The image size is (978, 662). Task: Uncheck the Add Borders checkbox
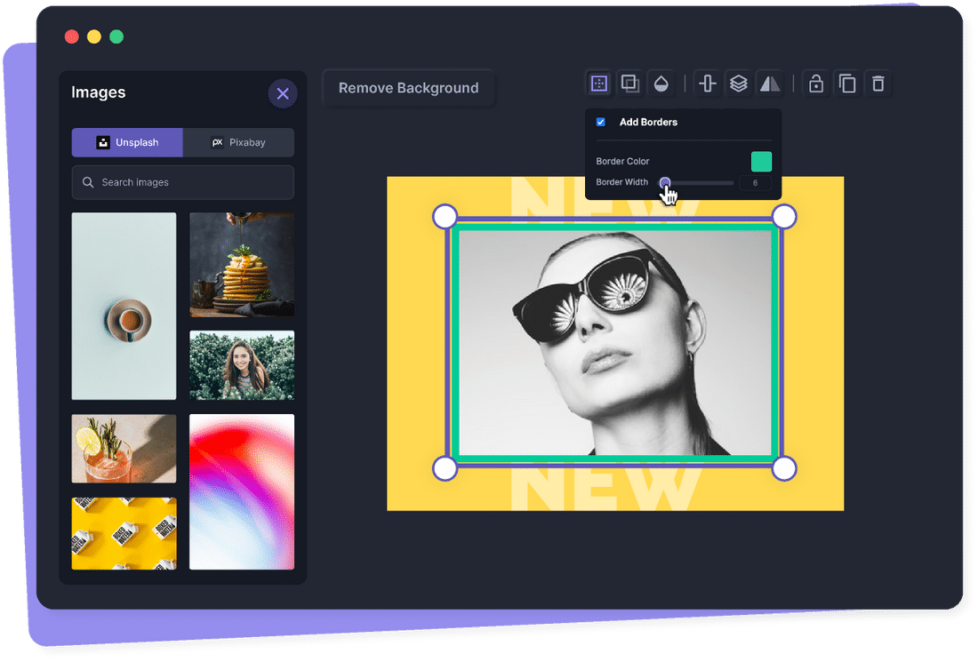click(601, 122)
